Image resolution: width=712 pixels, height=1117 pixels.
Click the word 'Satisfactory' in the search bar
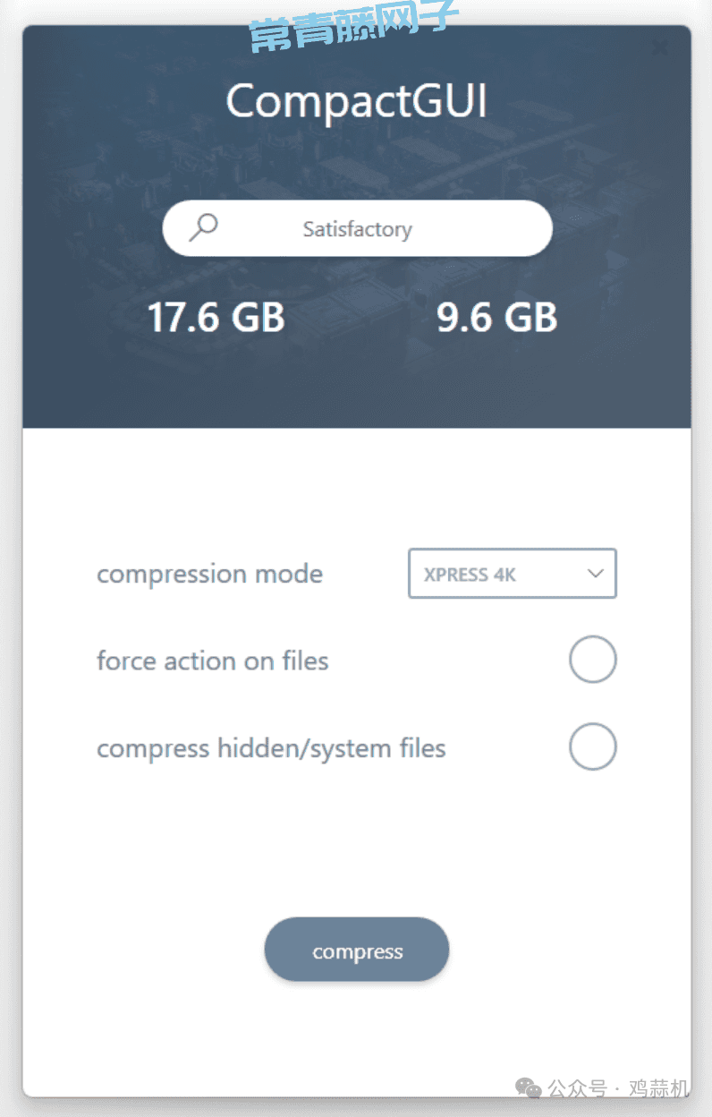357,229
